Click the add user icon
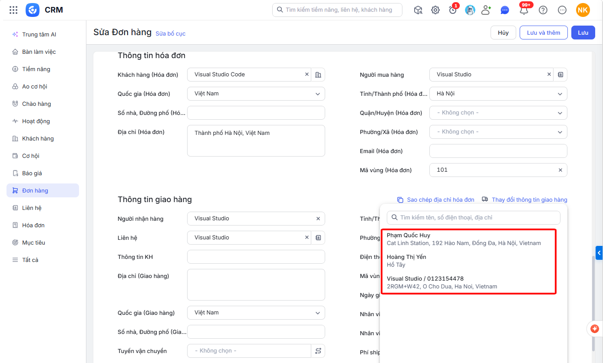 coord(487,10)
